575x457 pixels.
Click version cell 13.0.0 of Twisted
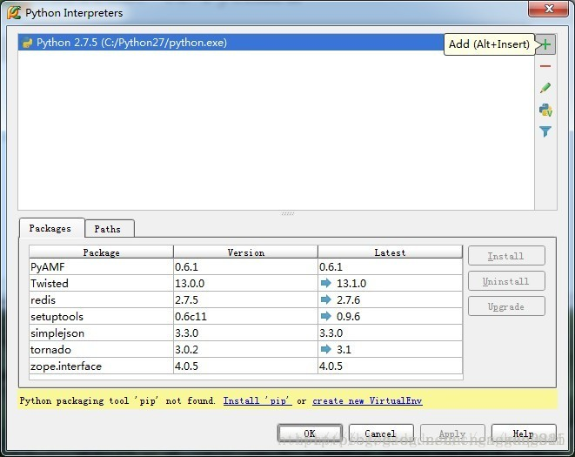click(x=245, y=284)
